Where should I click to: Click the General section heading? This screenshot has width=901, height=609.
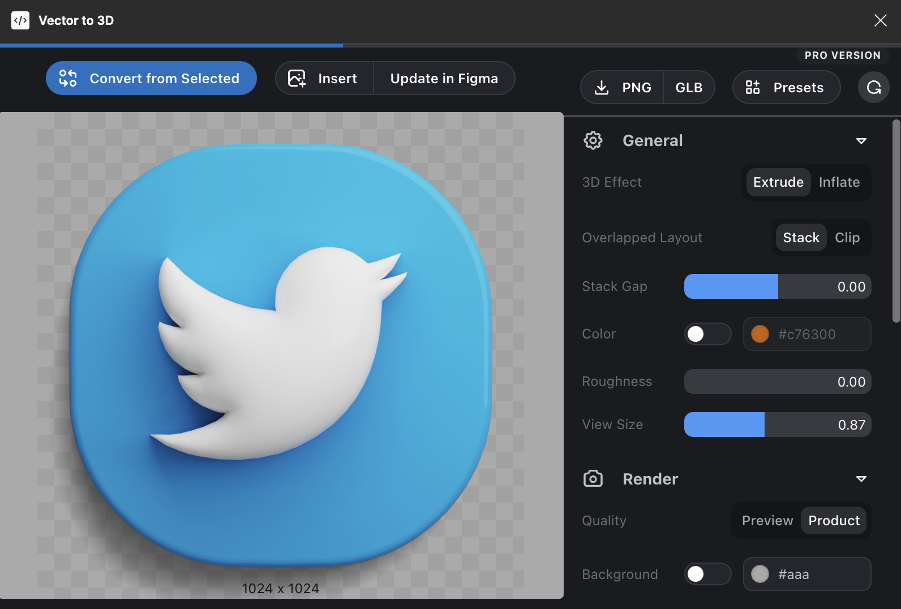tap(653, 140)
